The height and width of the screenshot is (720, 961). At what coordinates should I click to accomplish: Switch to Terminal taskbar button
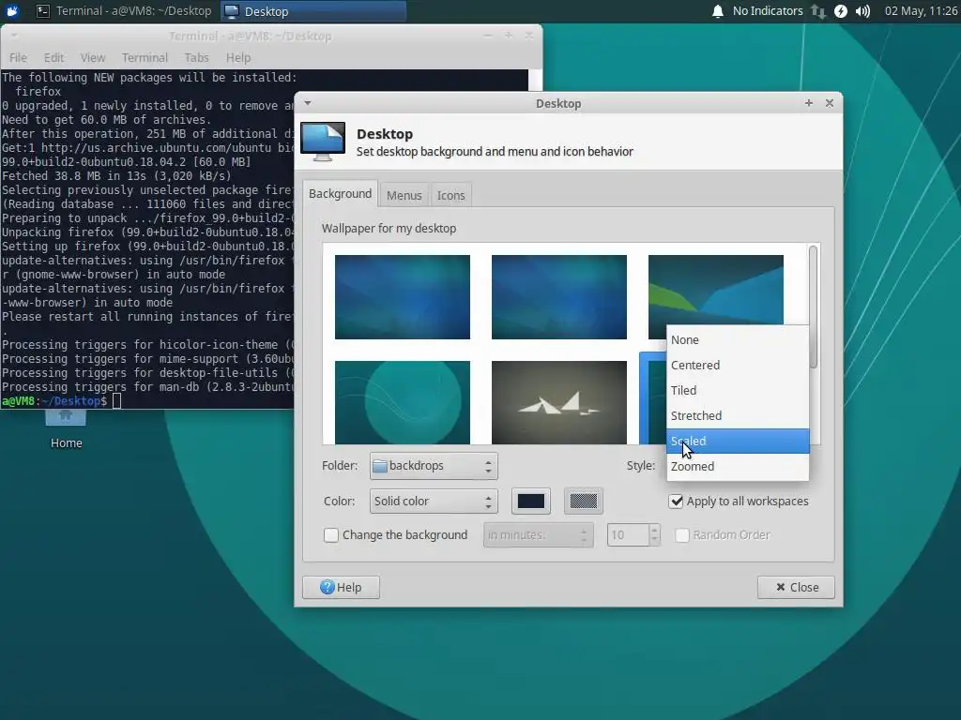124,11
